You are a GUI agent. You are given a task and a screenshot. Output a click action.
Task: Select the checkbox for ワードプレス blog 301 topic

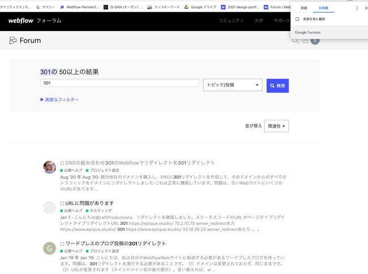[x=62, y=244]
